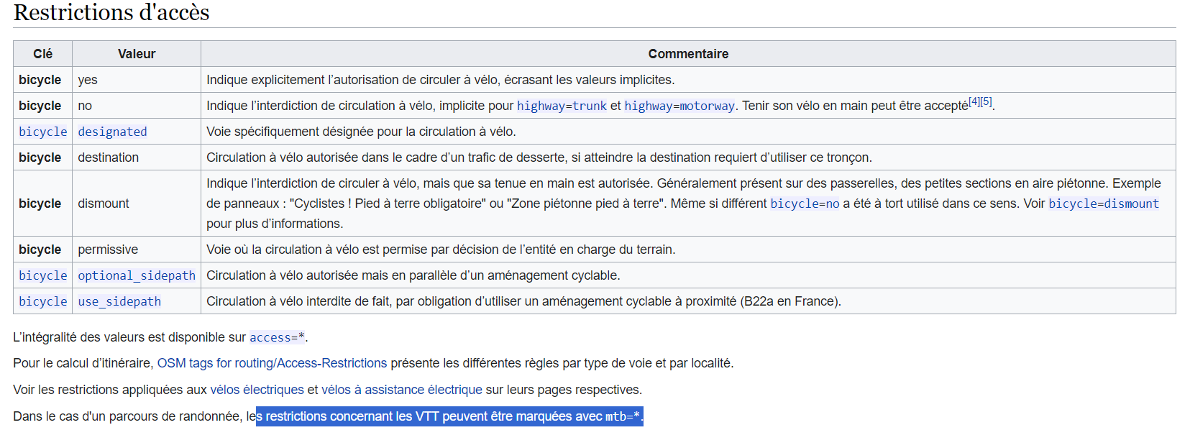1190x448 pixels.
Task: Click comment about 'l'entité en charge du terrain'
Action: [x=441, y=250]
